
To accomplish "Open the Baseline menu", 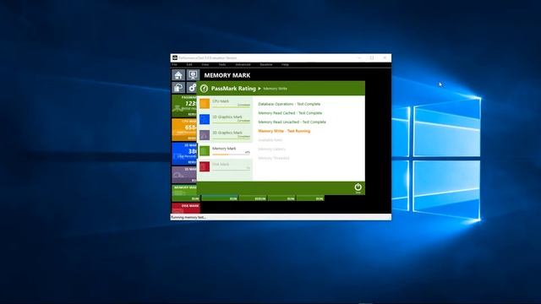I will click(266, 64).
